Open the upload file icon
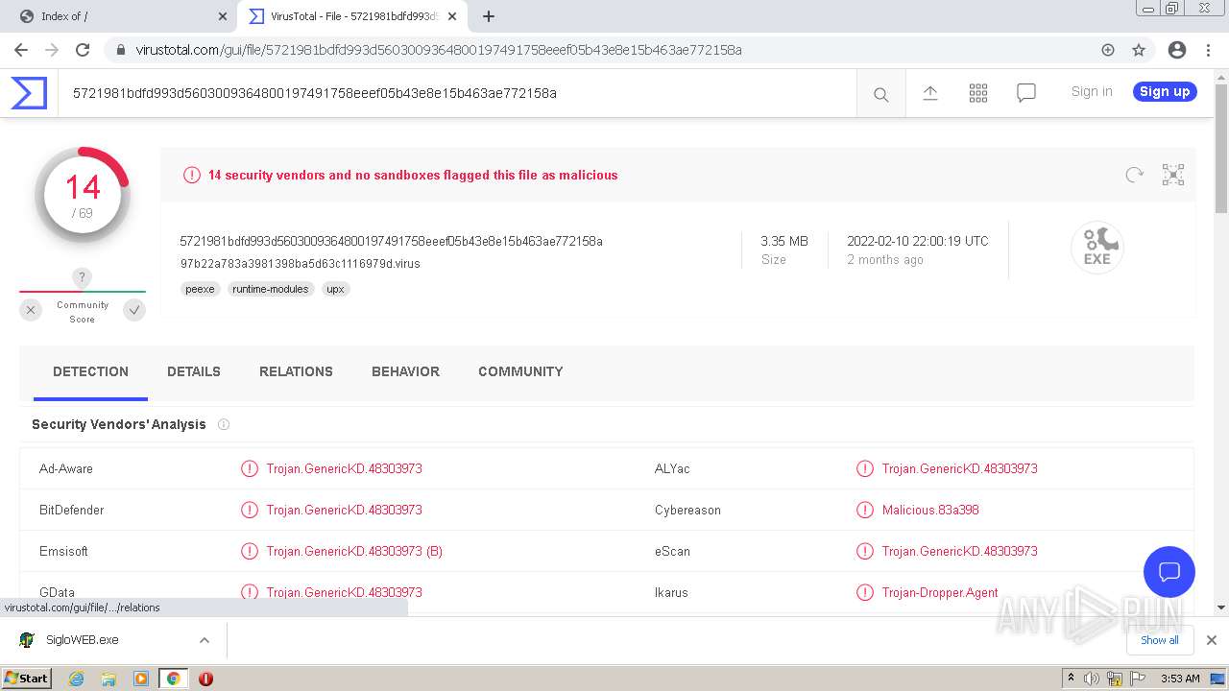The width and height of the screenshot is (1229, 691). (x=929, y=93)
